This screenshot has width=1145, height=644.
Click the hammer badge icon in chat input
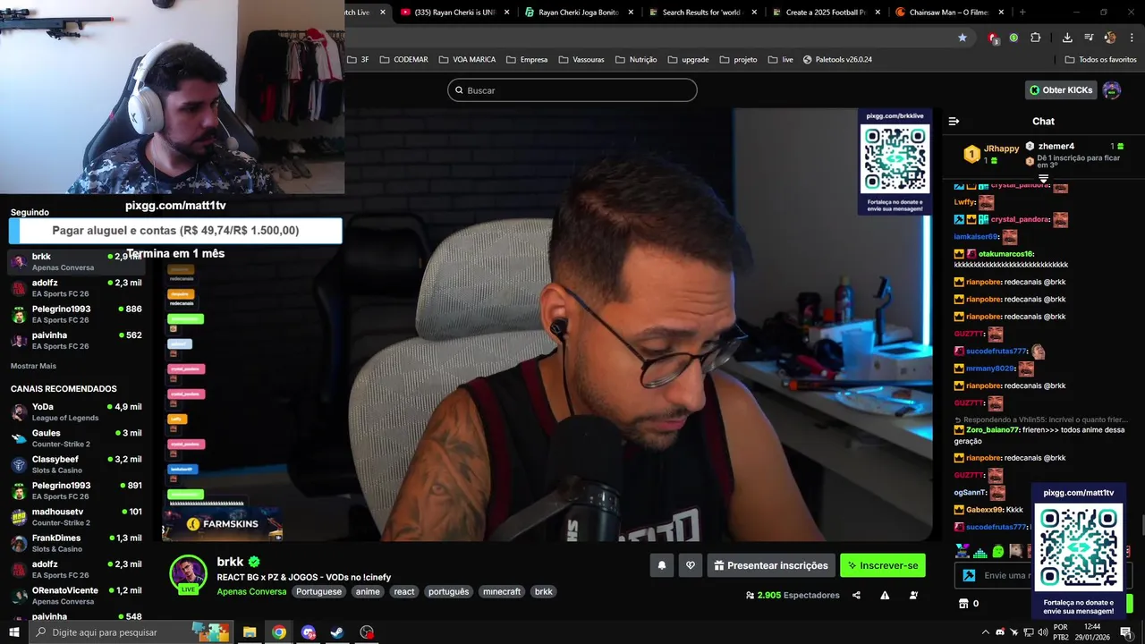(969, 575)
